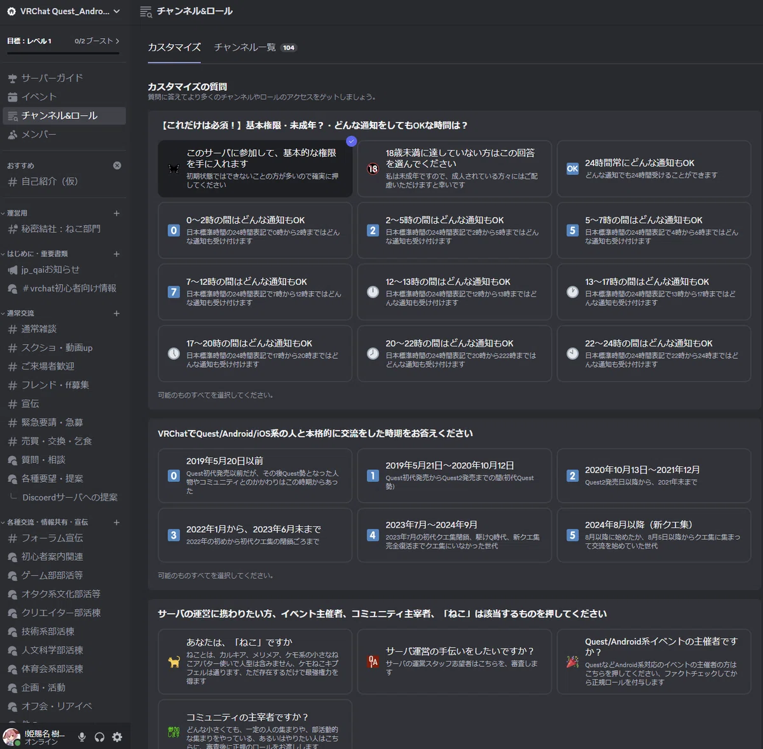Open user settings gear
Screen dimensions: 763x749
tap(117, 737)
